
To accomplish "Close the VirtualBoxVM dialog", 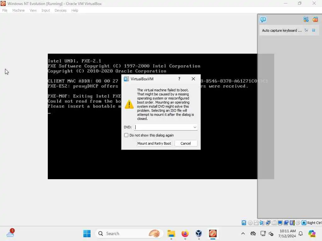I will 193,79.
